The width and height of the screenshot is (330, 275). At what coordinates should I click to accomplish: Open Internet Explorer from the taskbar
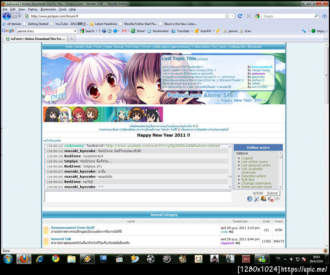point(40,259)
